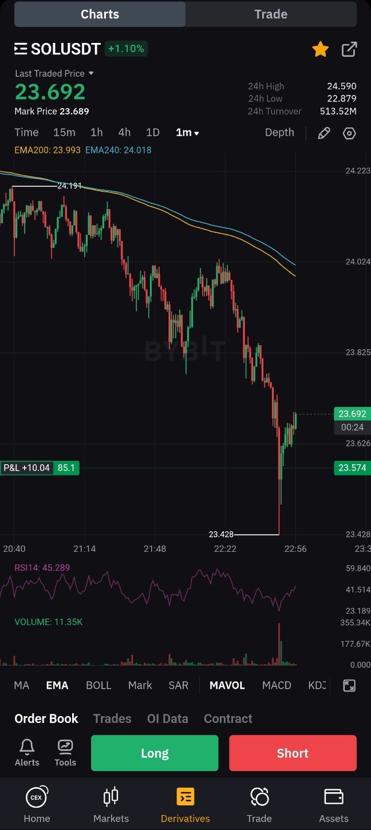Go to the Home tab

[x=37, y=804]
